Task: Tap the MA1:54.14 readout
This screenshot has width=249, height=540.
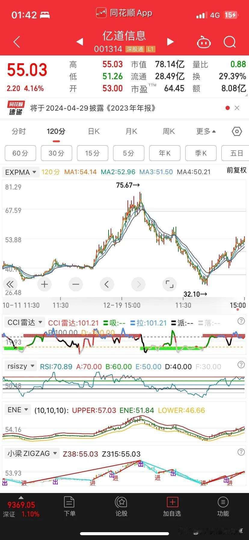Action: pyautogui.click(x=81, y=172)
